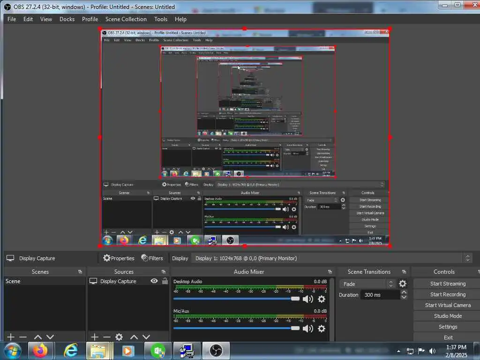Screen dimensions: 480x360
Task: Show hidden tray icons arrow
Action: tap(398, 351)
